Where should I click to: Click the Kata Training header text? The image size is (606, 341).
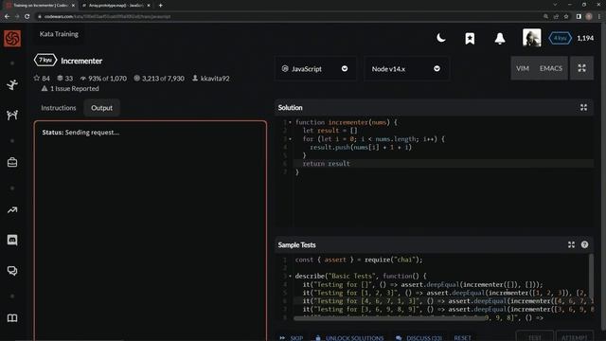(59, 34)
